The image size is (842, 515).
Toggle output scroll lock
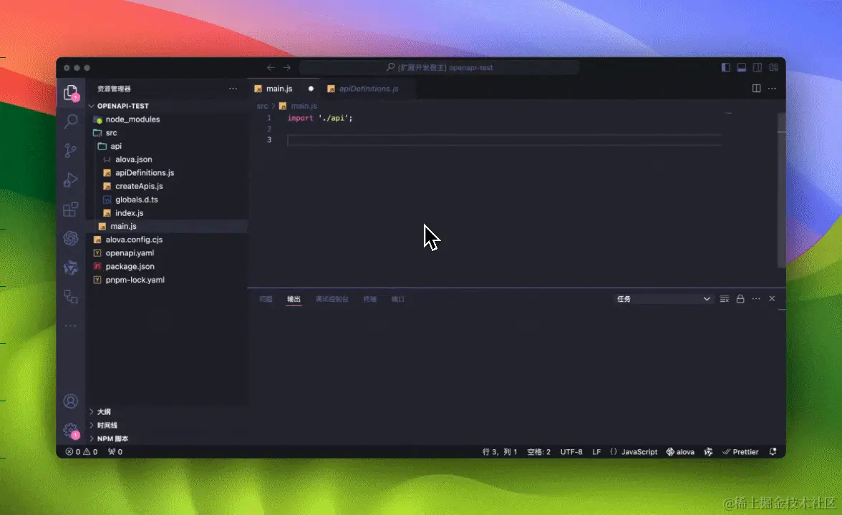[740, 299]
